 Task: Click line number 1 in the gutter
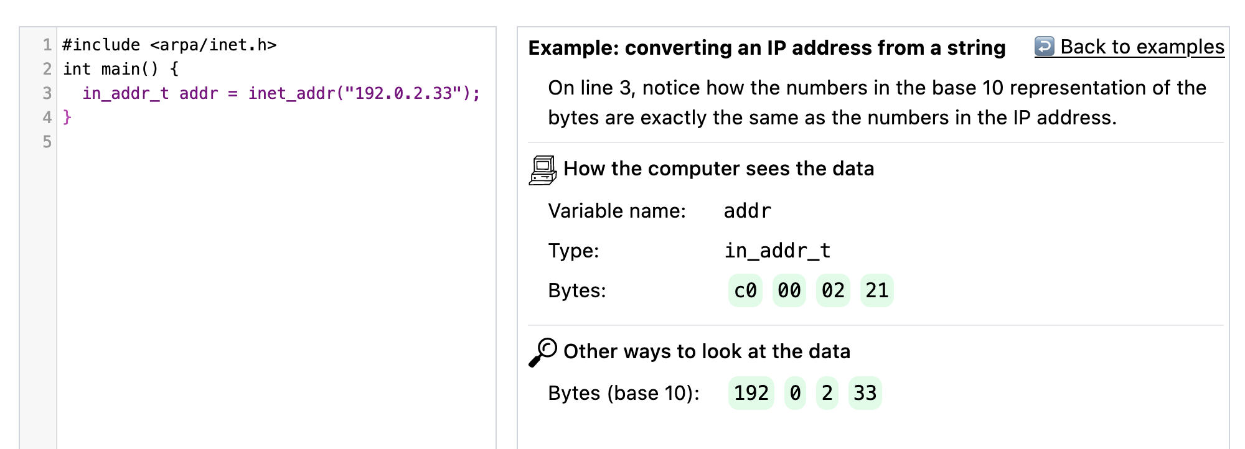click(47, 45)
